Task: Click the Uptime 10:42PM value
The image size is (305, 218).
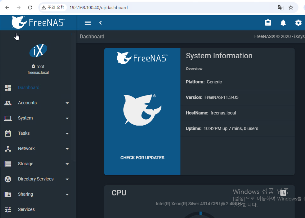Action: click(x=231, y=128)
